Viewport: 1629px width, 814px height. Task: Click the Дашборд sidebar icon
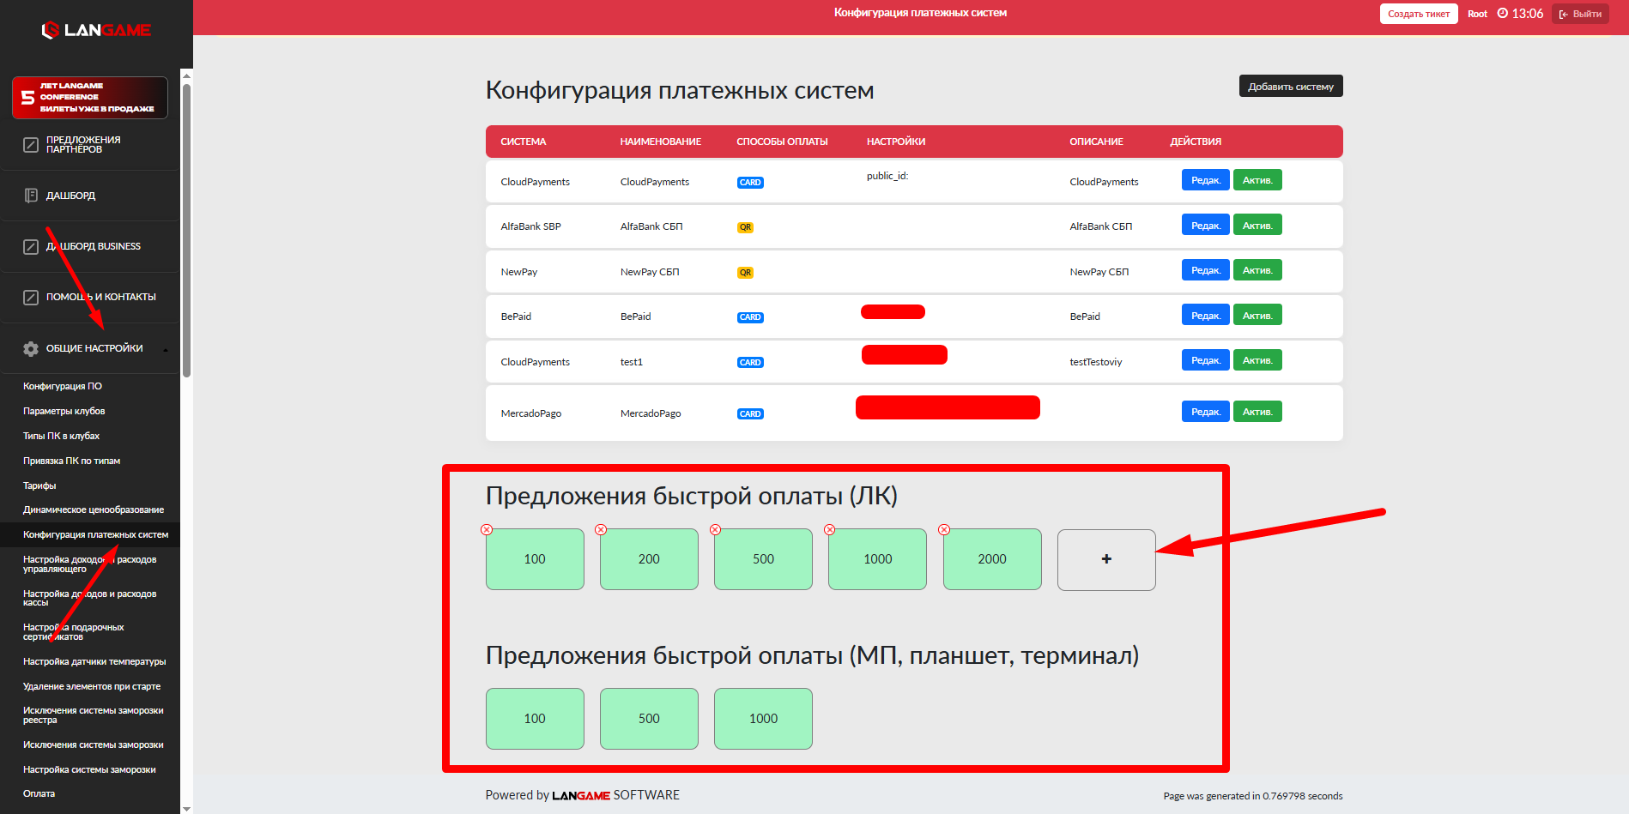tap(31, 196)
